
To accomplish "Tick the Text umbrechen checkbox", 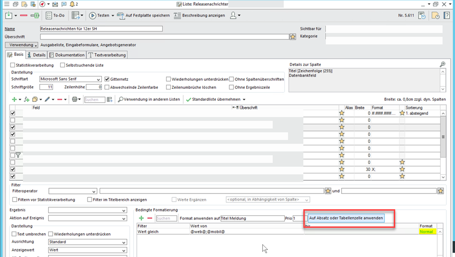I will 14,234.
